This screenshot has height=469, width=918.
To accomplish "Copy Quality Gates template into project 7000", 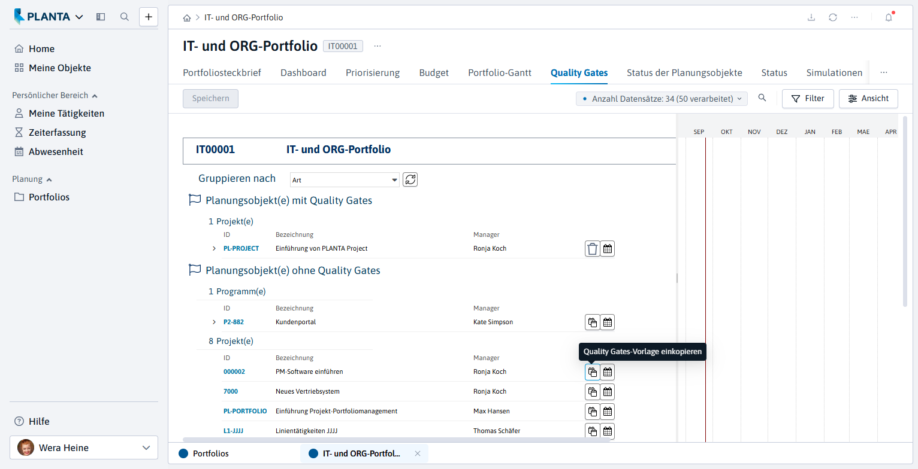I will [592, 392].
